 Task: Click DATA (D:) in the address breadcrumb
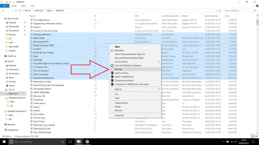coord(39,11)
